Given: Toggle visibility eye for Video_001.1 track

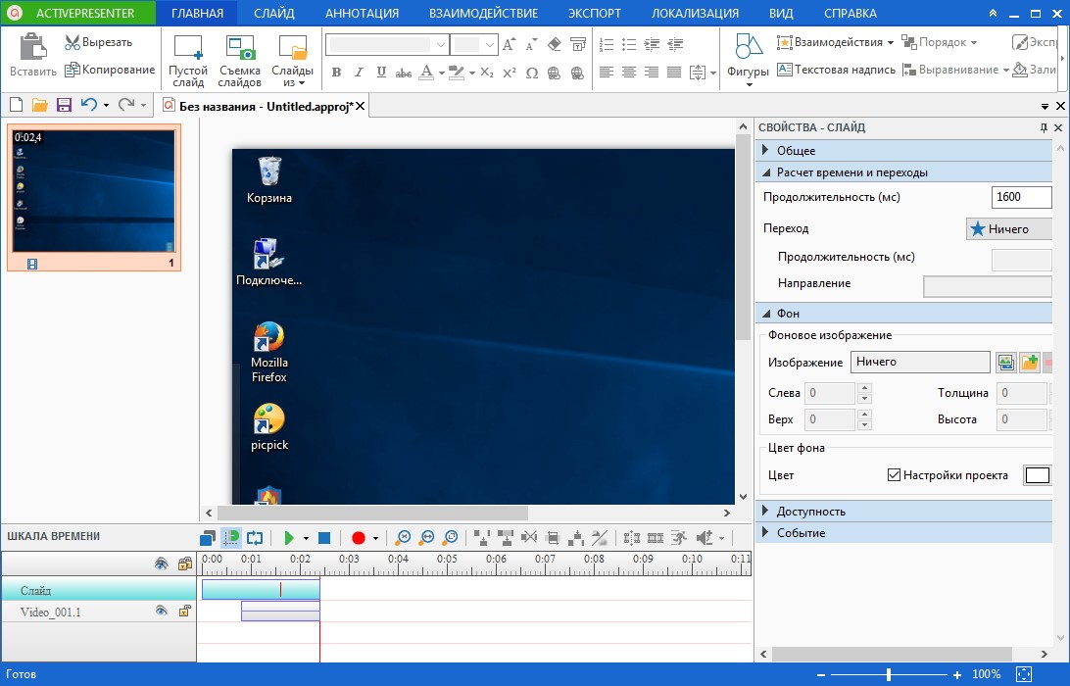Looking at the screenshot, I should (162, 611).
